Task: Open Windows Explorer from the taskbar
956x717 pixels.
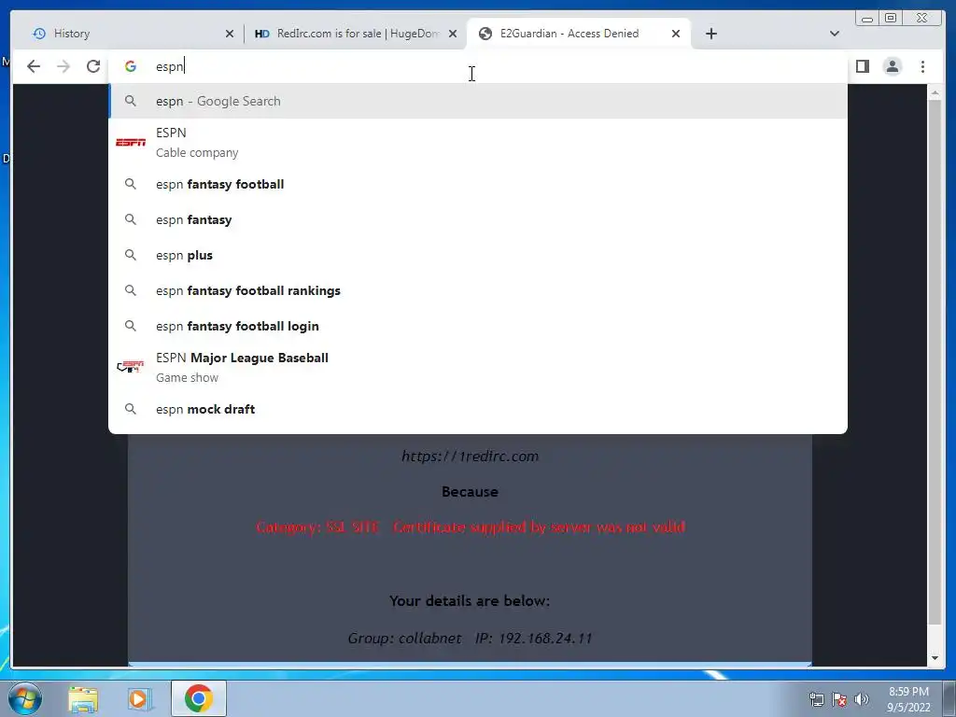Action: [x=83, y=698]
